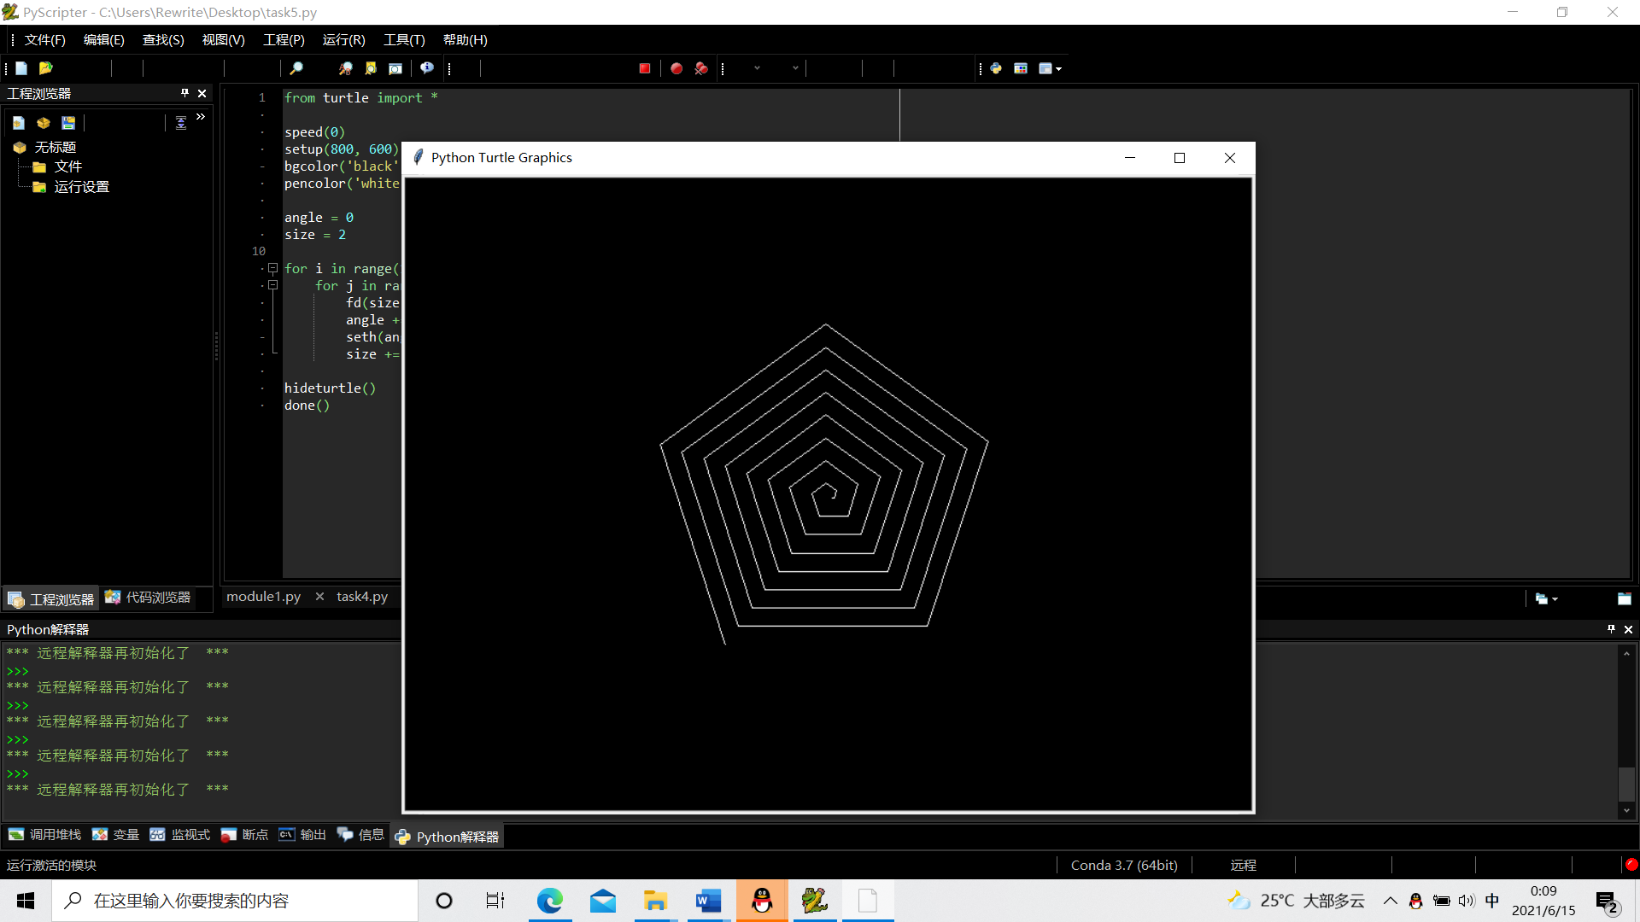Click the Find magnifier toolbar icon
Viewport: 1640px width, 922px height.
pyautogui.click(x=296, y=68)
